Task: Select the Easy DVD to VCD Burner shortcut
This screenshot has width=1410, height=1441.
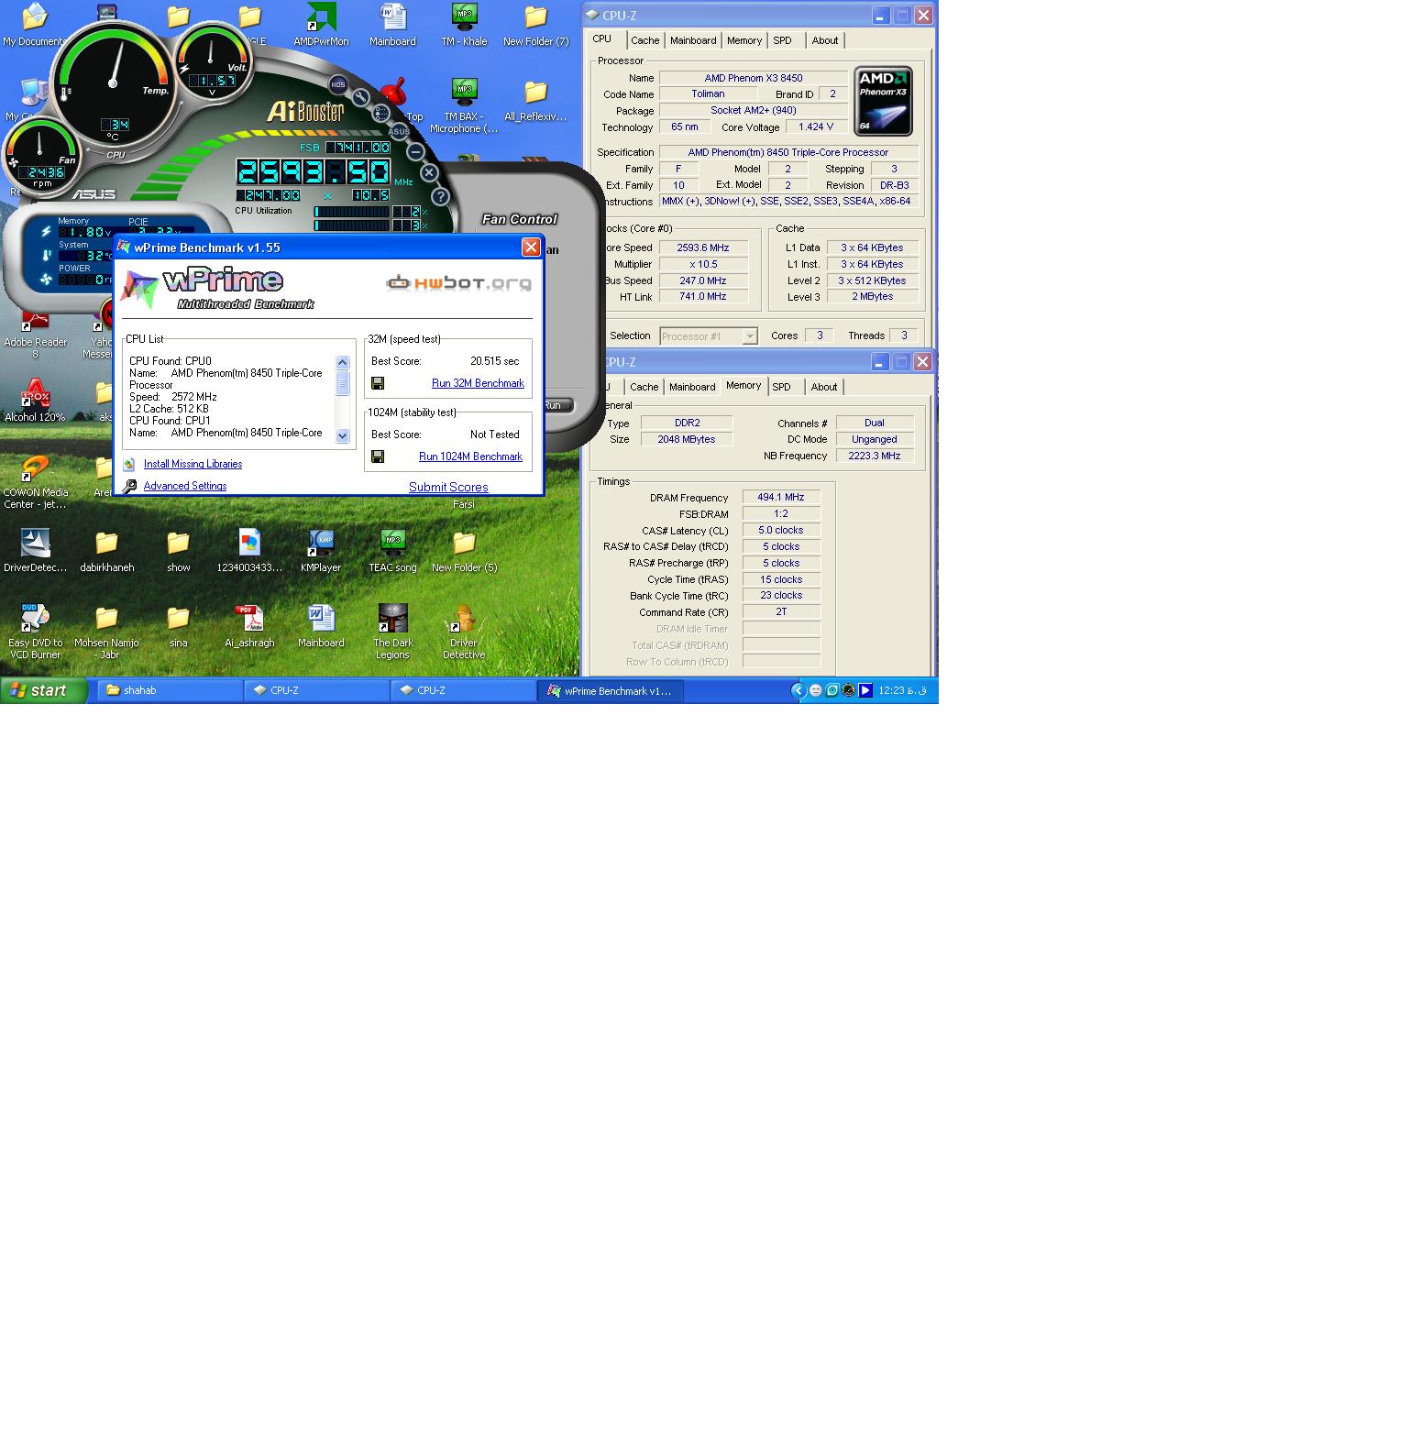Action: (x=35, y=632)
